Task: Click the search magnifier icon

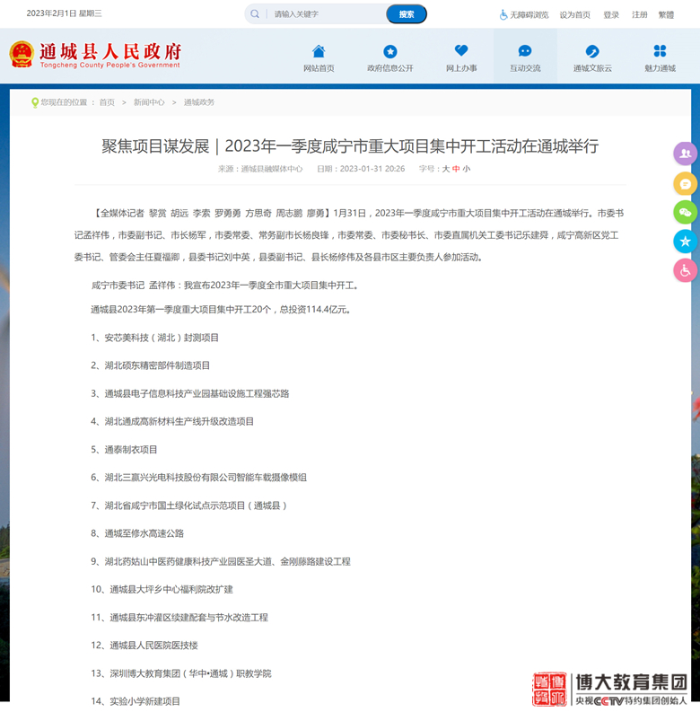Action: point(255,14)
